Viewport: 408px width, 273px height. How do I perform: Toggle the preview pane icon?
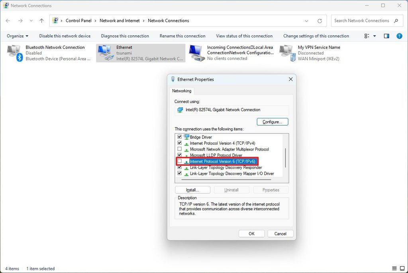click(386, 36)
